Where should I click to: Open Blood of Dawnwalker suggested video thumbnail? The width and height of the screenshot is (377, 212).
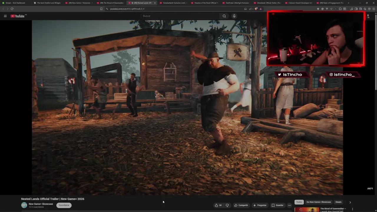tap(307, 210)
